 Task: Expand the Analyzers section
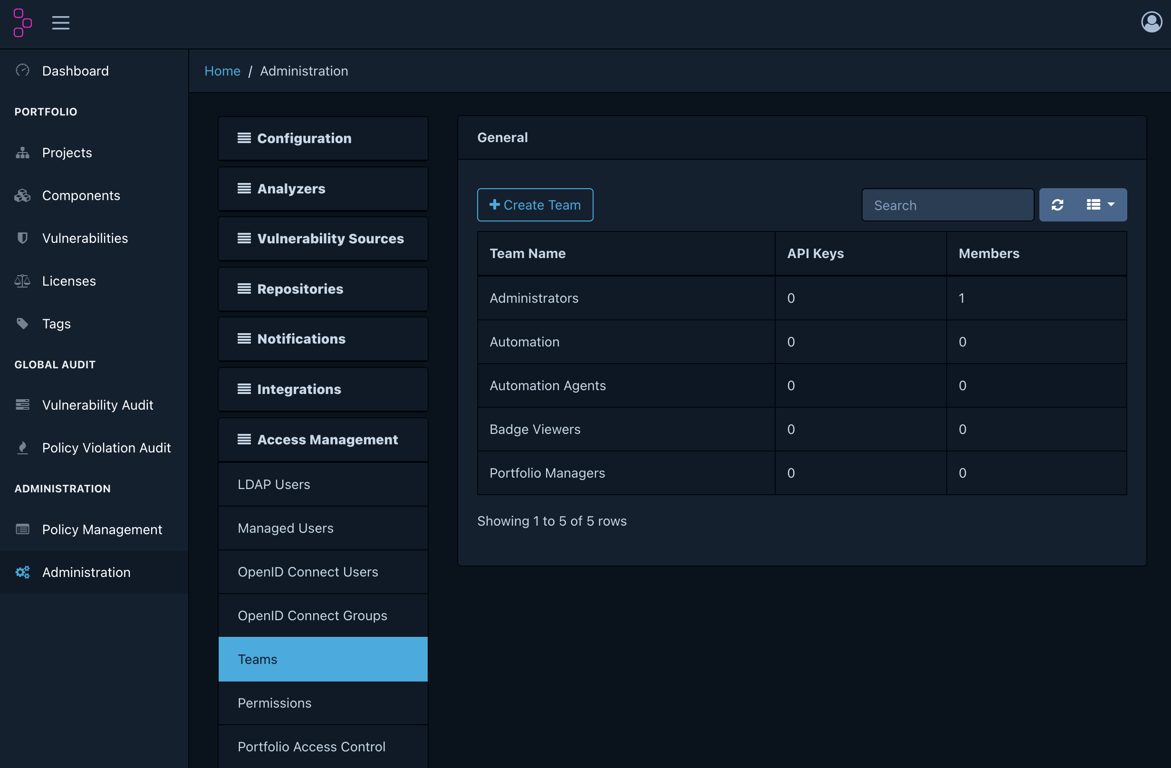323,188
